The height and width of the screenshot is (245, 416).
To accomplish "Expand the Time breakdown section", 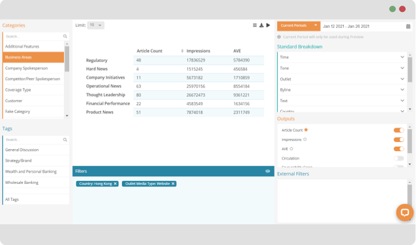I will coord(402,57).
